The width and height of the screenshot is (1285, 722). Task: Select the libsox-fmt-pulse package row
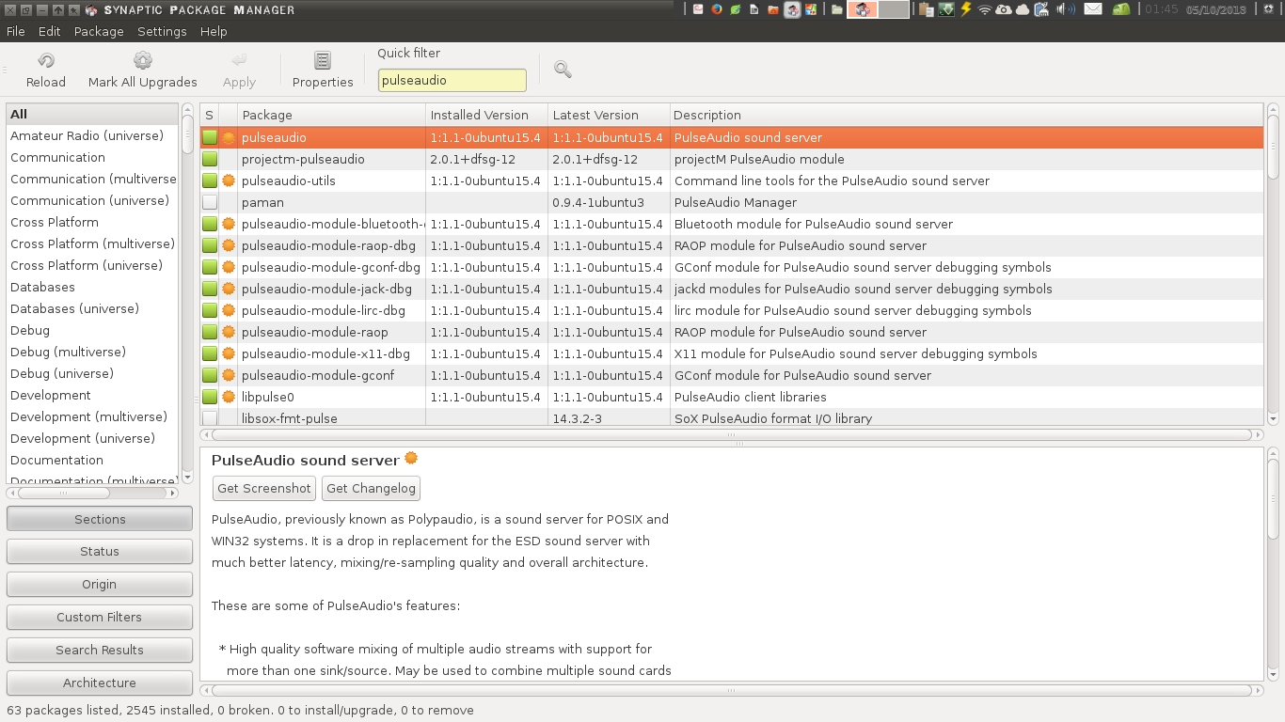coord(732,418)
